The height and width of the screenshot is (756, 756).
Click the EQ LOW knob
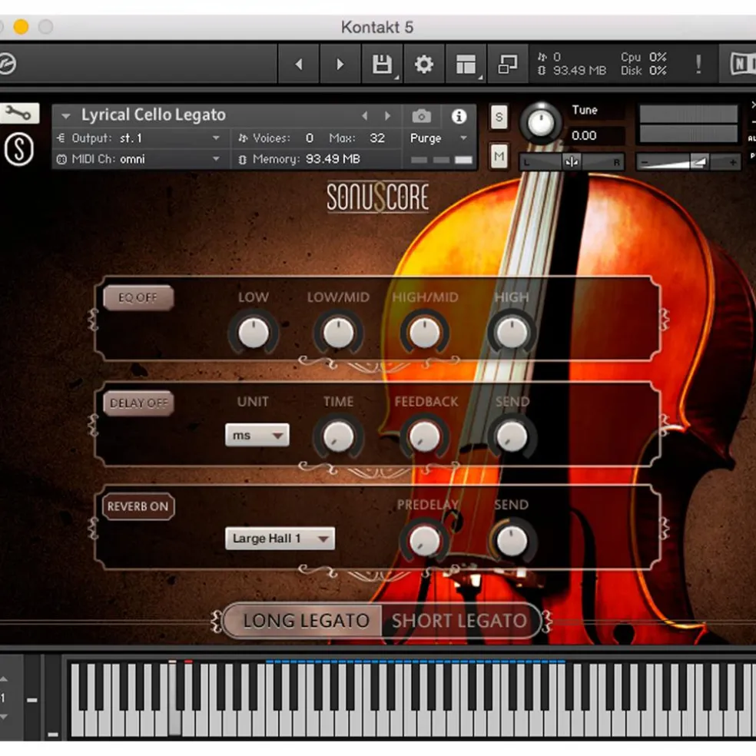click(x=253, y=333)
